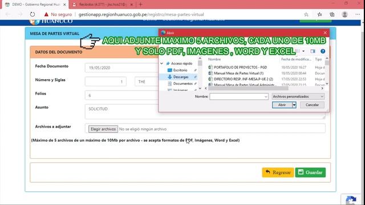This screenshot has width=365, height=205.
Task: Toggle the preview pane icon in dialog
Action: 313,51
